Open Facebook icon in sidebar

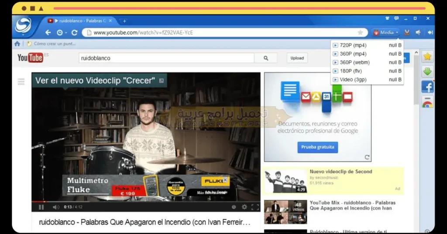[x=427, y=87]
